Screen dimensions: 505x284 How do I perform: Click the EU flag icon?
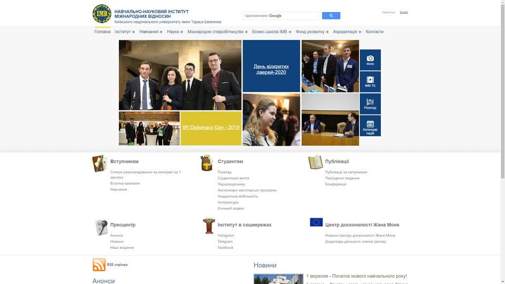316,222
